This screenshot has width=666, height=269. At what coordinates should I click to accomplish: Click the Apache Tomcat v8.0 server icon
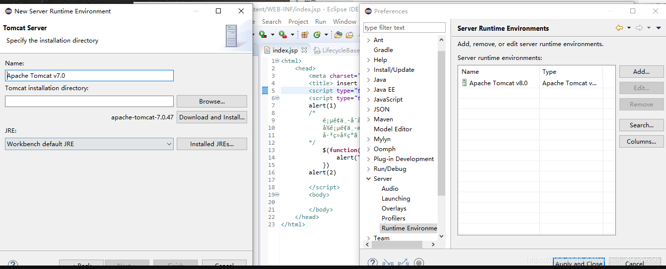coord(465,83)
